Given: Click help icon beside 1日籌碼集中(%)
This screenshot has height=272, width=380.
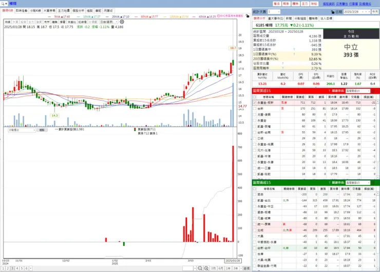Looking at the screenshot, I should coord(294,54).
